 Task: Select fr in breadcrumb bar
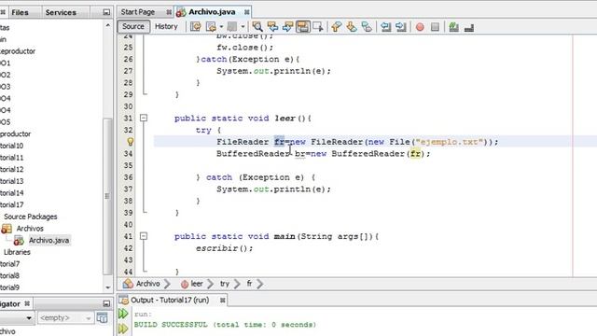[249, 284]
